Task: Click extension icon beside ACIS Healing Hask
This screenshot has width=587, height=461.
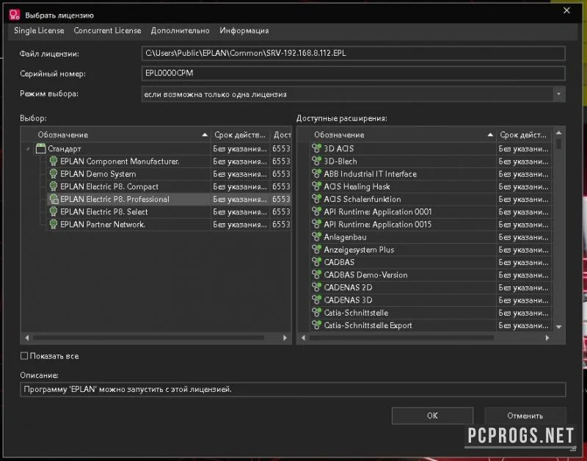Action: [317, 186]
